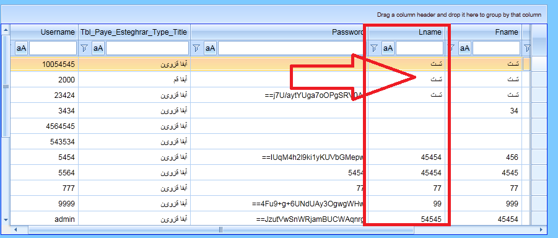Toggle case-sensitive aA button in Lname column
This screenshot has height=238, width=558.
[x=388, y=48]
